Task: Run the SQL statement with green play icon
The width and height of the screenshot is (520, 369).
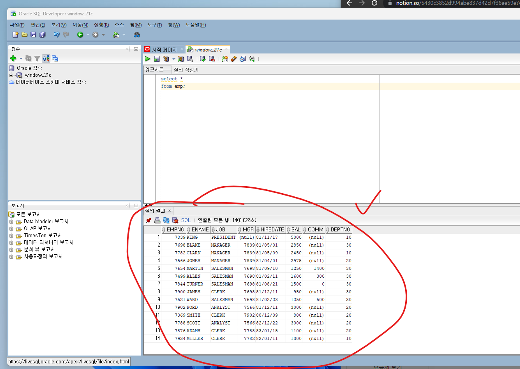Action: point(148,59)
